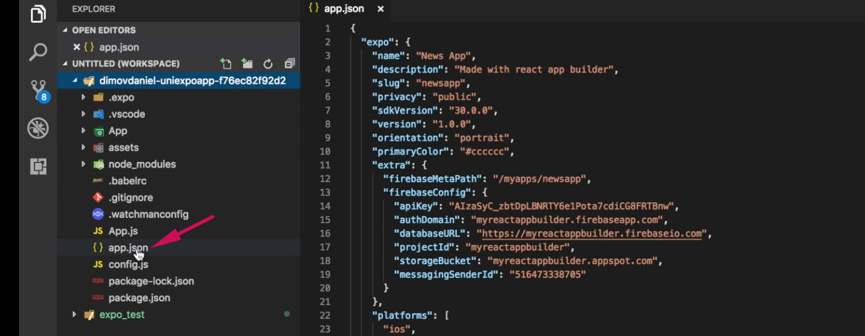Click the "#cccccc" primaryColor value
Screen dimensions: 865x336
pos(484,151)
